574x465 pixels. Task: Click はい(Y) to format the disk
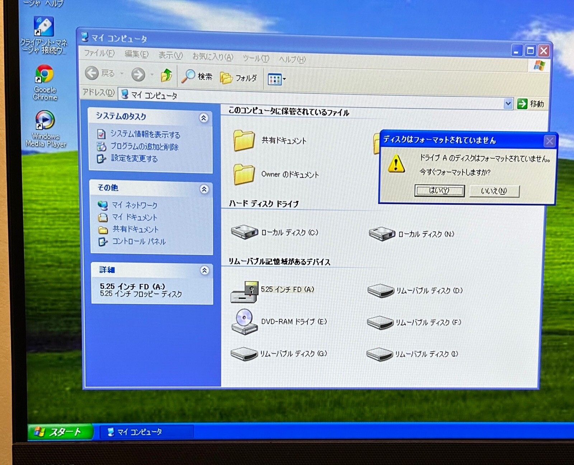point(439,191)
